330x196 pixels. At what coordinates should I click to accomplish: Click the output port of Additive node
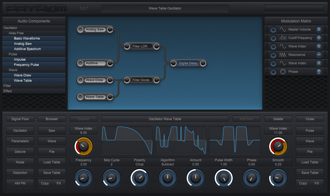[x=110, y=63]
